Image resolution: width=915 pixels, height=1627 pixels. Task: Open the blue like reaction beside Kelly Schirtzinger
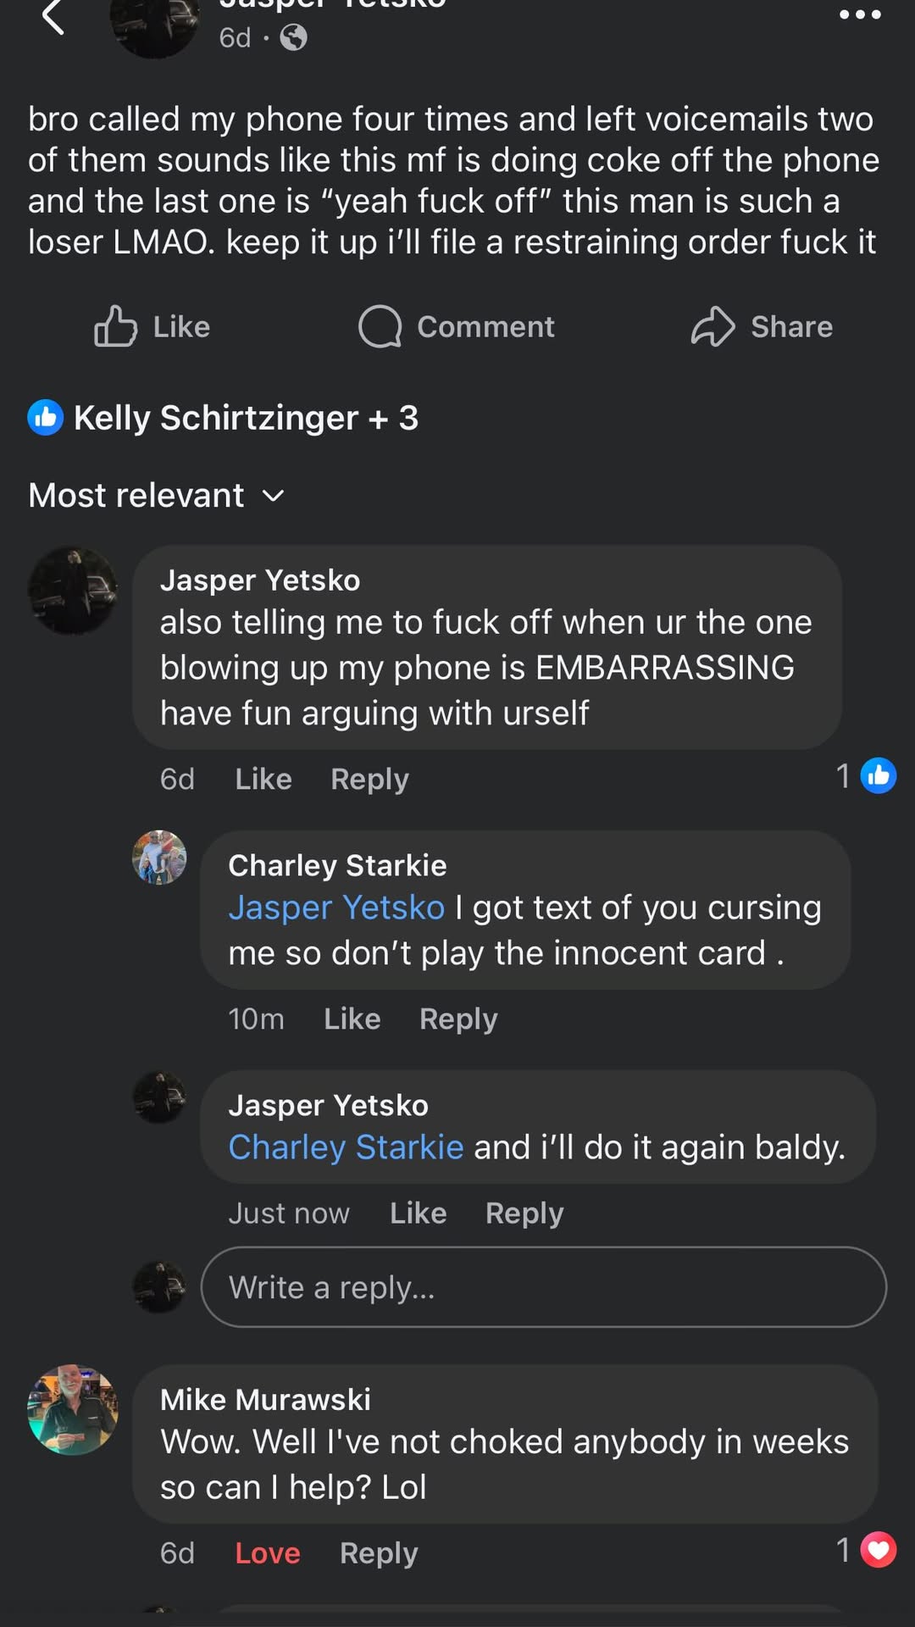46,418
